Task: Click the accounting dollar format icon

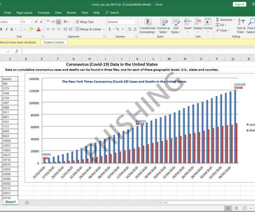Action: pos(110,29)
